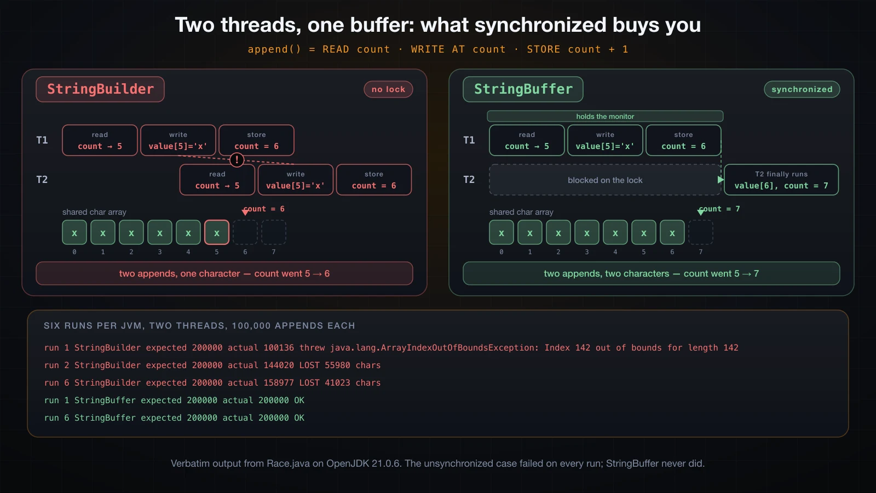Click run 1 StringBuilder ArrayIndexOutOfBoundsException line
Viewport: 876px width, 493px height.
391,347
